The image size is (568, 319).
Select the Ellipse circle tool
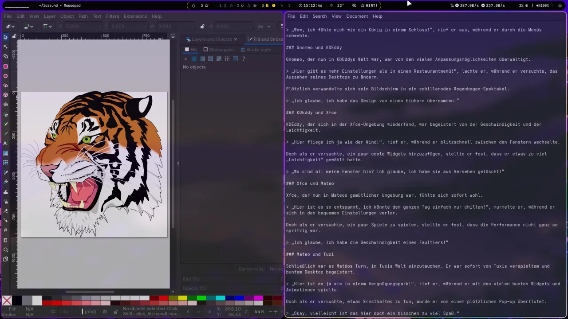[x=5, y=76]
